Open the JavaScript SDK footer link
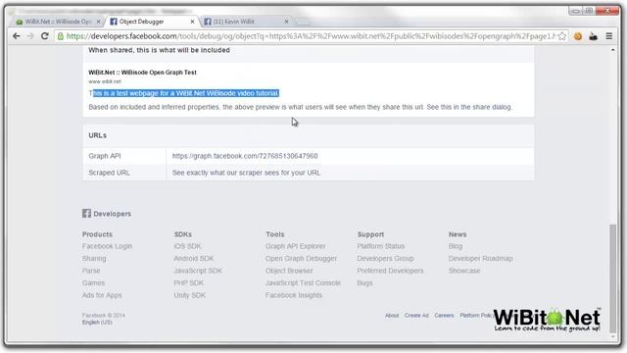The width and height of the screenshot is (627, 353). pyautogui.click(x=198, y=271)
